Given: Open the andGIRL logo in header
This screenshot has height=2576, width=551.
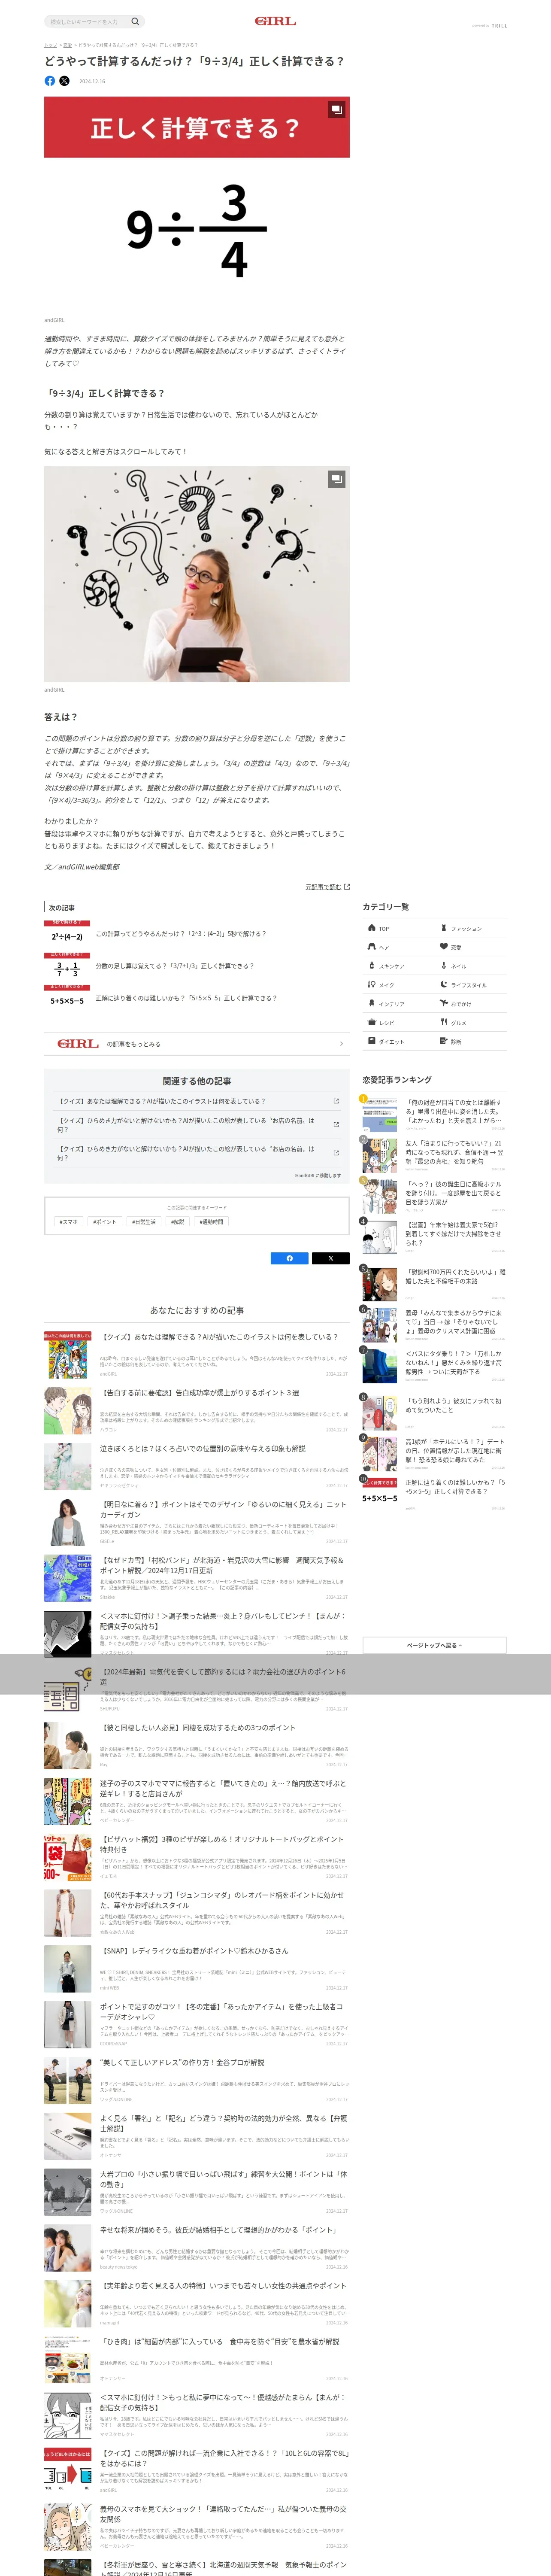Looking at the screenshot, I should pyautogui.click(x=275, y=21).
